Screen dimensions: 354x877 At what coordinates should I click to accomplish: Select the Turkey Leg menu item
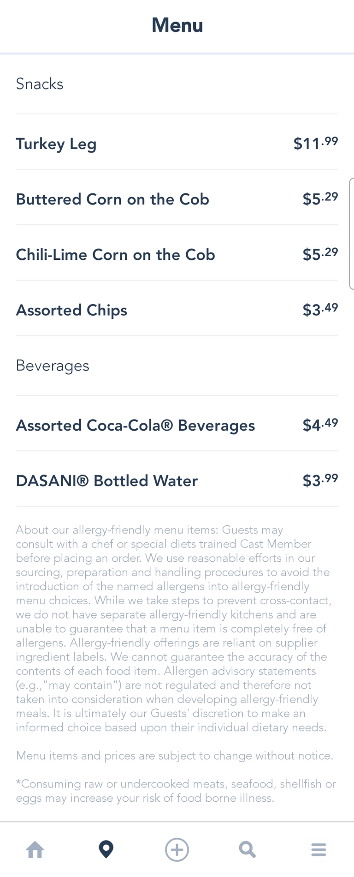tap(56, 144)
